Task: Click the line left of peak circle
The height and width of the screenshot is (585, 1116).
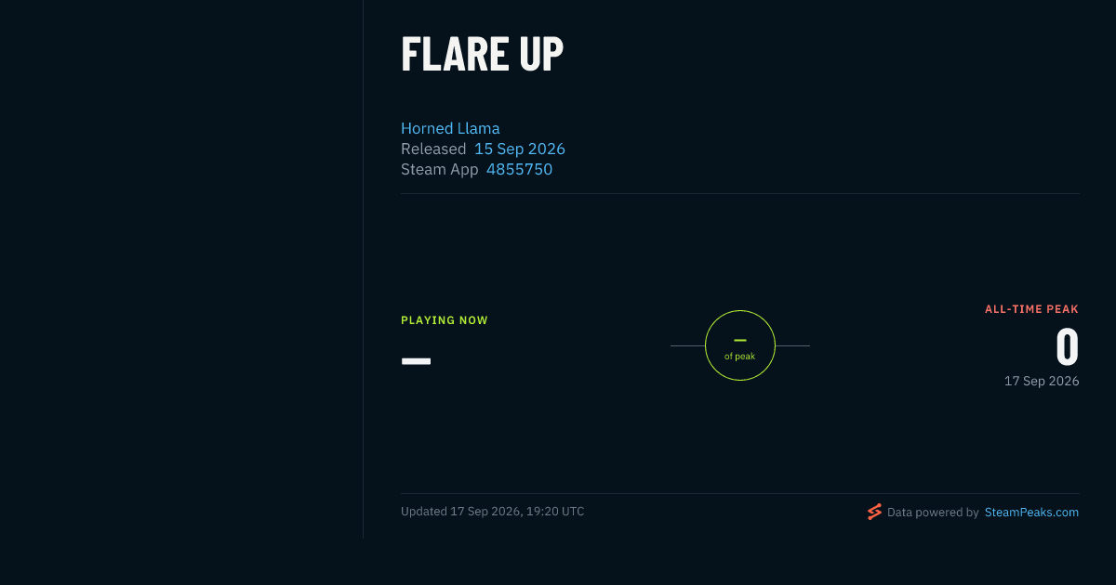Action: tap(687, 345)
